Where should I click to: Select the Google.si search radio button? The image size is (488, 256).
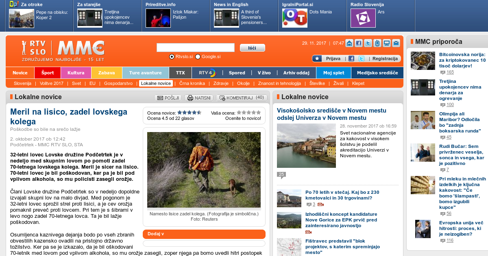pos(198,57)
